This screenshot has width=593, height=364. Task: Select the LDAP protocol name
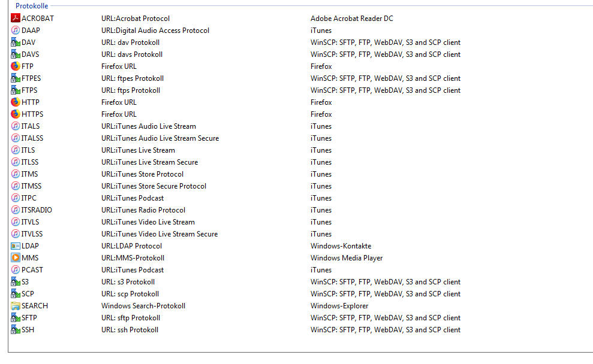[x=30, y=246]
